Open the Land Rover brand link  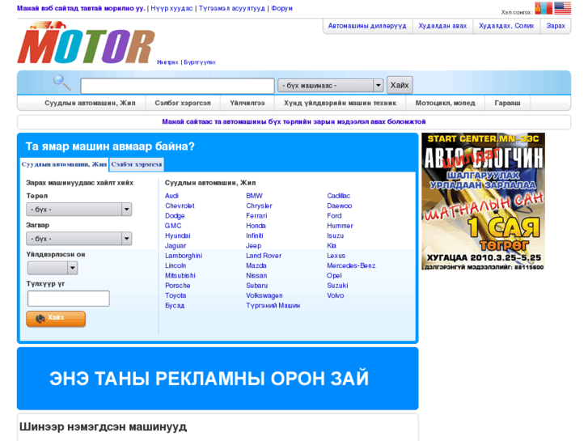tap(264, 256)
